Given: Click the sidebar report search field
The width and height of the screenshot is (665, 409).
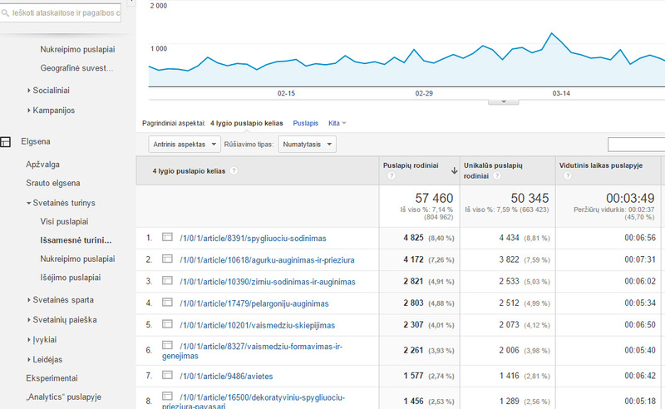Looking at the screenshot, I should click(61, 13).
